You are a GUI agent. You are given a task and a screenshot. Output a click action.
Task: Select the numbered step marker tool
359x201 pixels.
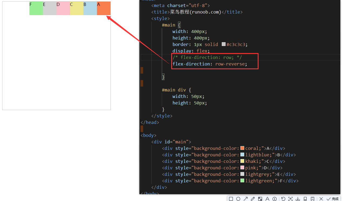275,199
